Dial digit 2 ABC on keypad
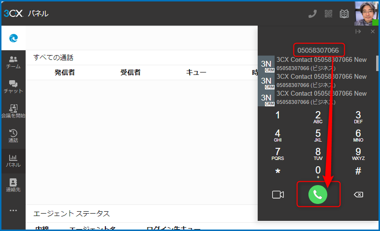 [318, 117]
